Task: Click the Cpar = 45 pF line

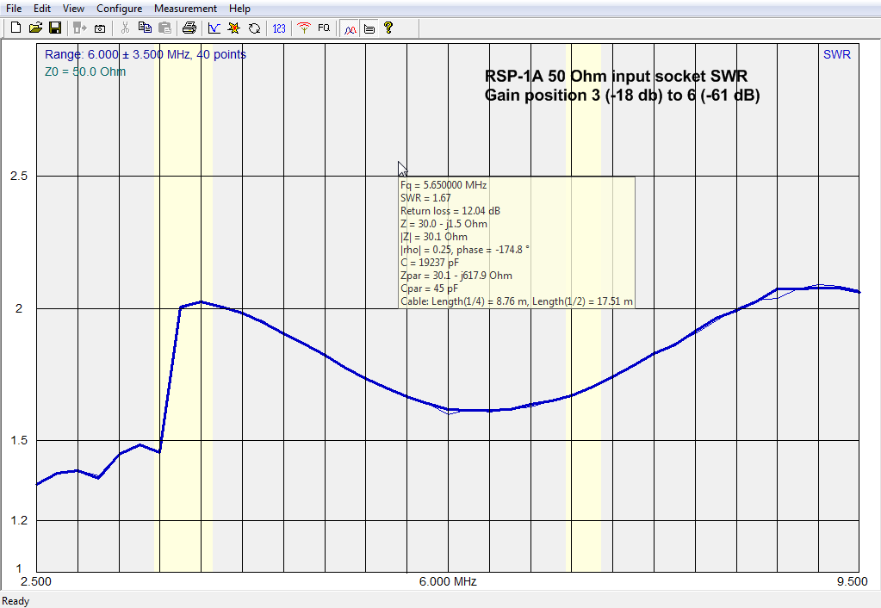Action: pyautogui.click(x=429, y=288)
